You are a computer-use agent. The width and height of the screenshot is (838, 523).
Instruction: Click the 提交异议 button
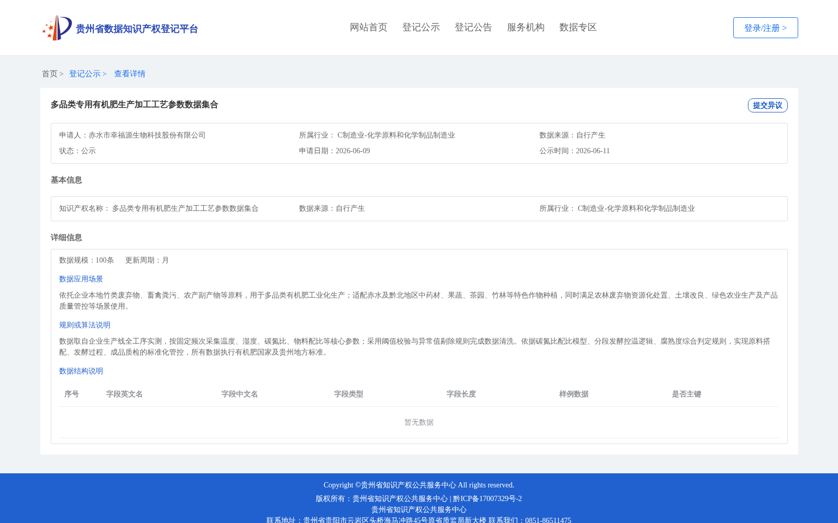pyautogui.click(x=767, y=105)
